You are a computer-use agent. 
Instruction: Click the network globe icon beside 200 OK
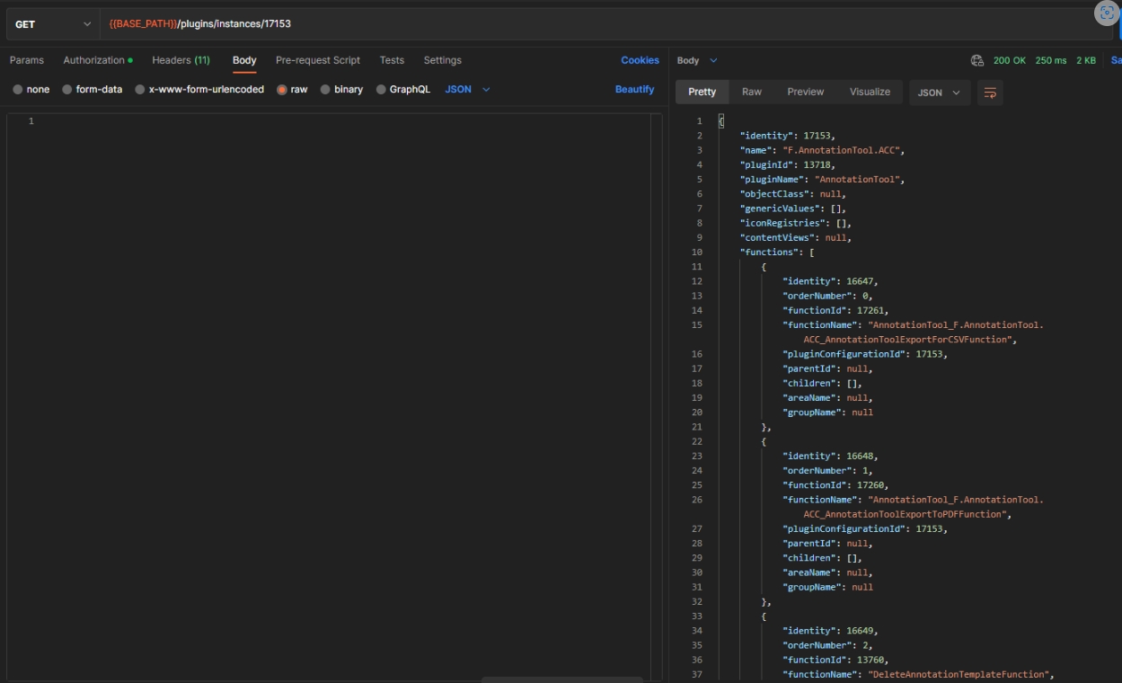977,60
